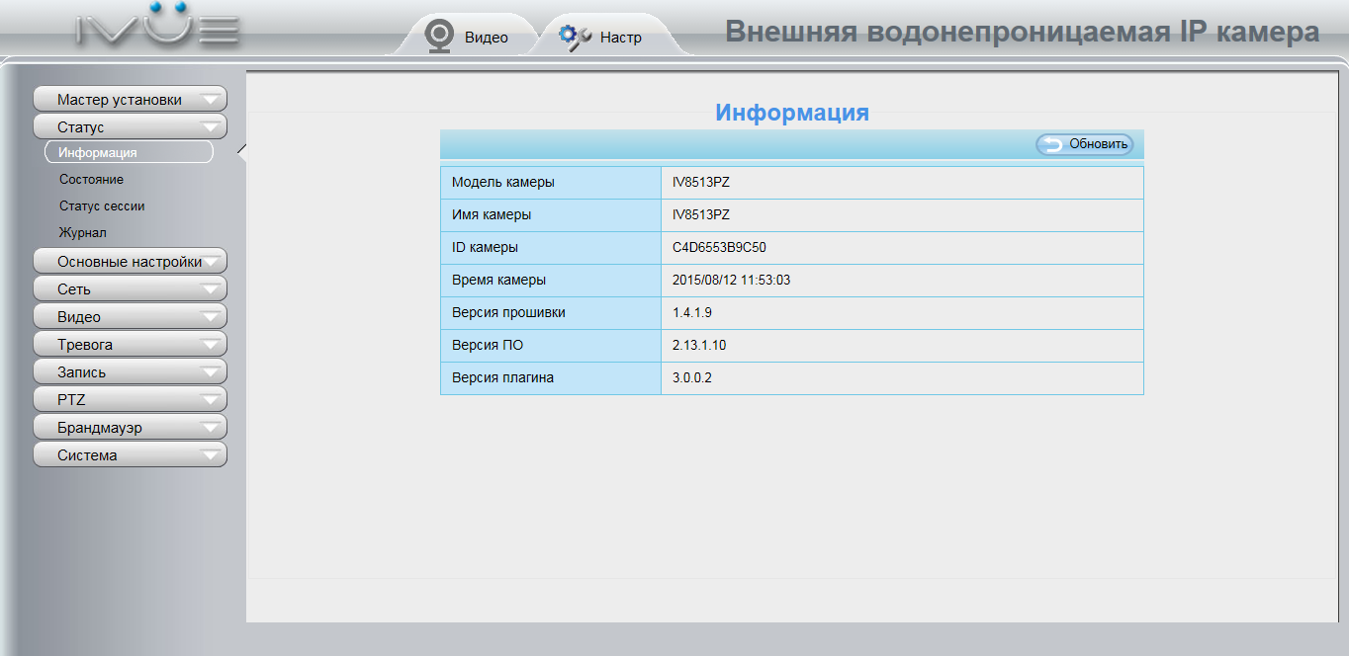
Task: Click the Время камеры label
Action: (x=498, y=280)
